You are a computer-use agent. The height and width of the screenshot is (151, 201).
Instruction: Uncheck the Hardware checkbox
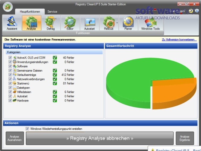(10, 101)
